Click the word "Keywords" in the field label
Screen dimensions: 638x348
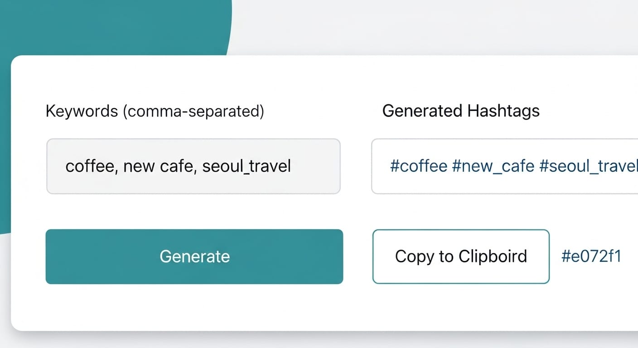click(x=82, y=111)
